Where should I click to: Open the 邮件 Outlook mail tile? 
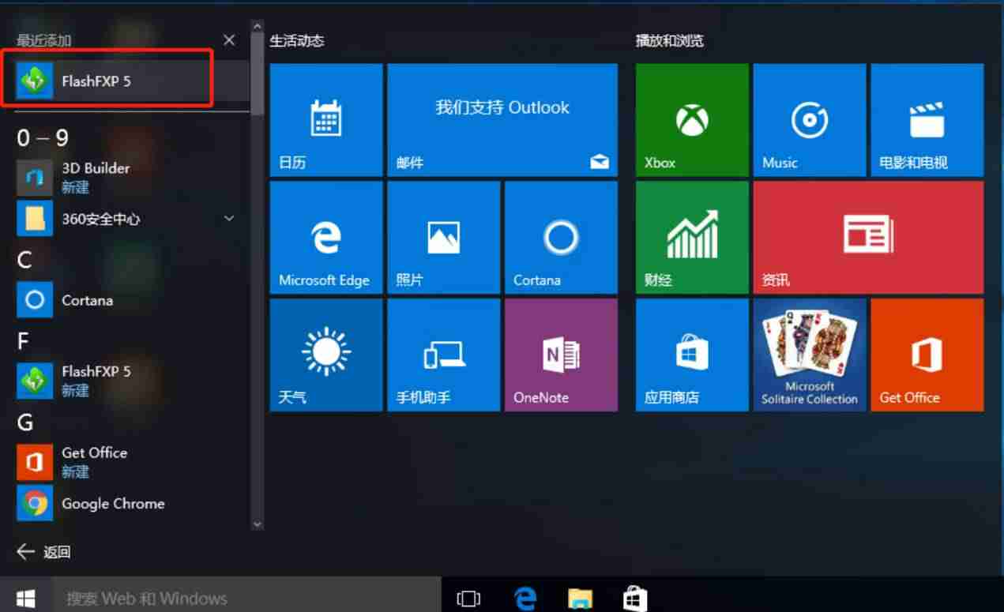pyautogui.click(x=502, y=120)
